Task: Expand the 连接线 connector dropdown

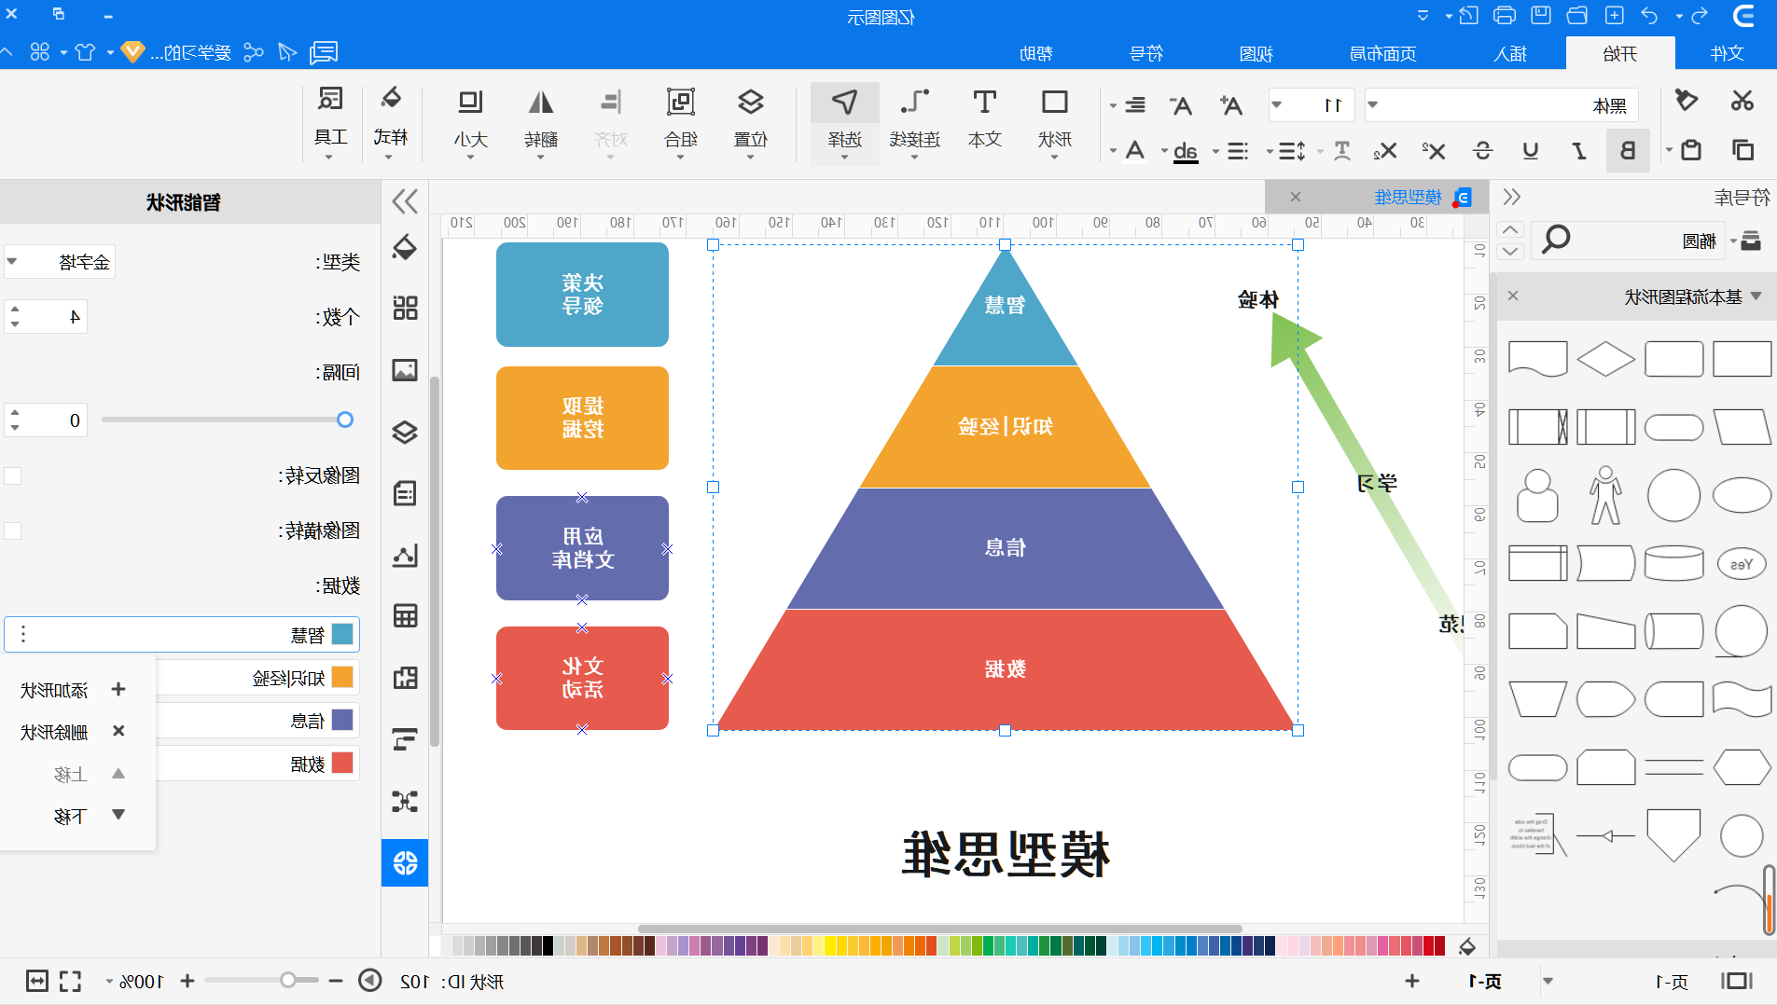Action: tap(914, 157)
